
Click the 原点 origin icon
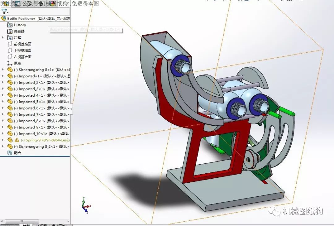pyautogui.click(x=10, y=63)
